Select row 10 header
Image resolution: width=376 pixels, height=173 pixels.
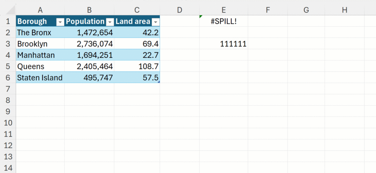(x=8, y=122)
